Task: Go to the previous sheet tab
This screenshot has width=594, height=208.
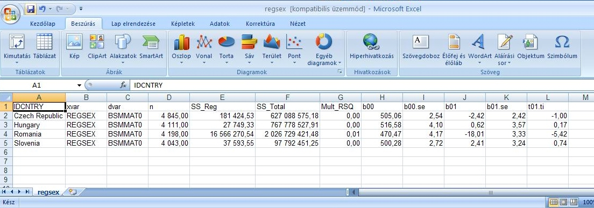Action: (x=11, y=192)
